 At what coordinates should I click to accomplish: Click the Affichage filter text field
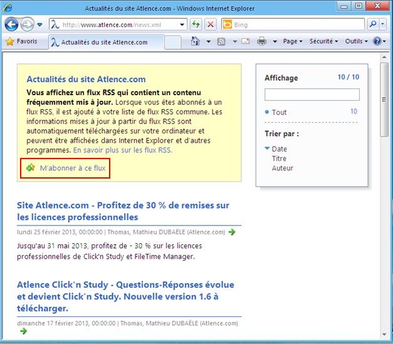312,95
